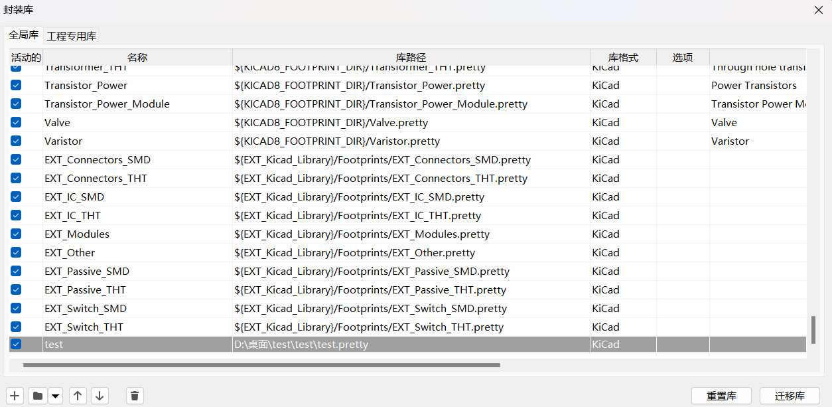Toggle the test library active checkbox
The image size is (832, 407).
tap(16, 344)
